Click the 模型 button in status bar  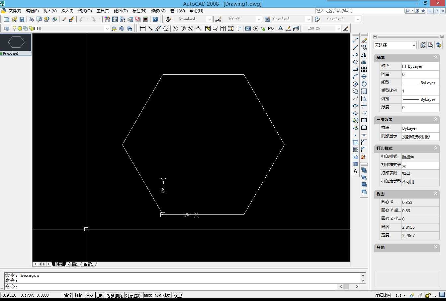coord(178,295)
